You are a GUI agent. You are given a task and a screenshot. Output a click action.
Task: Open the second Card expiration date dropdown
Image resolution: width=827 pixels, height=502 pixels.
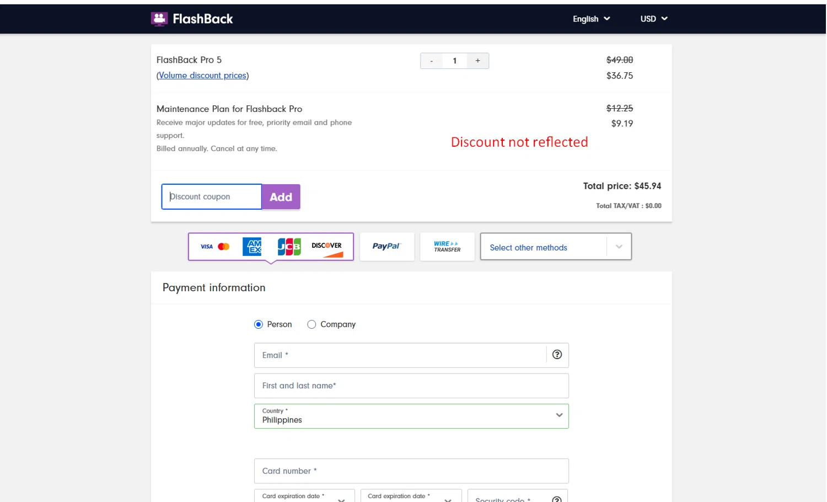(x=411, y=496)
